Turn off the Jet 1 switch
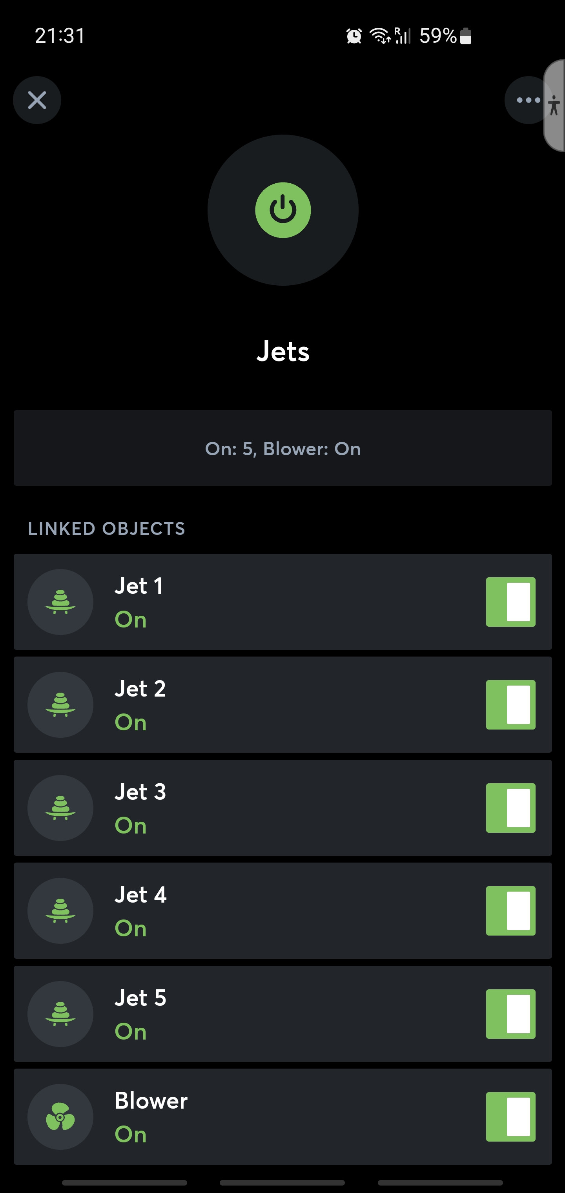Viewport: 565px width, 1193px height. [510, 602]
